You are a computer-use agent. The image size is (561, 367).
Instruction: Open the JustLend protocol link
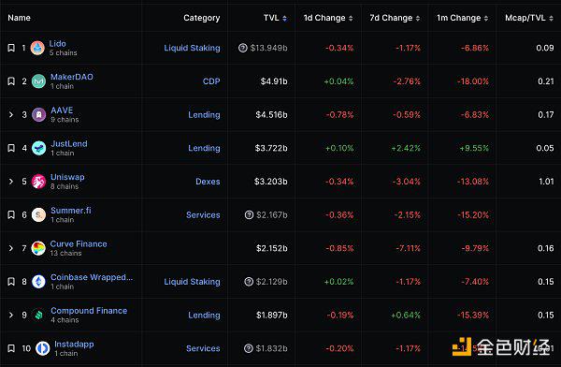point(69,144)
